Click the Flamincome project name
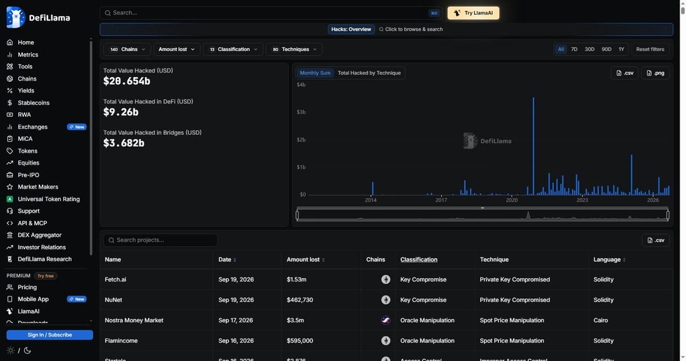 point(121,341)
